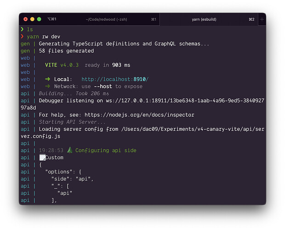Screen dimensions: 285x230
Task: Click '58 files generated' output line
Action: coord(66,51)
